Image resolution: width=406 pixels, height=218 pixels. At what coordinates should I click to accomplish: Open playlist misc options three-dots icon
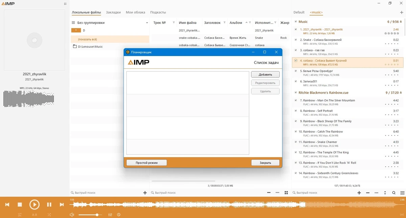pos(377,193)
